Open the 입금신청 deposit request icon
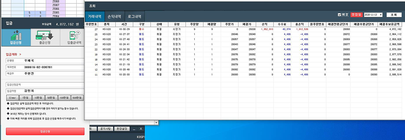The width and height of the screenshot is (405, 140). 16,37
